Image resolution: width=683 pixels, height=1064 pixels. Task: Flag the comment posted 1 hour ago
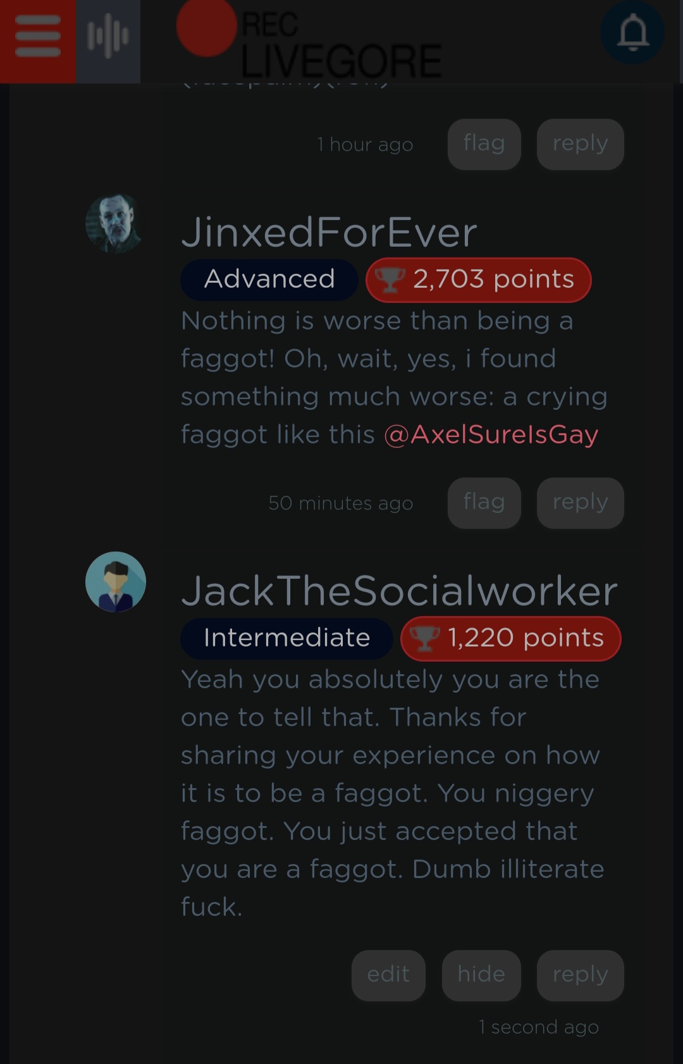coord(484,144)
